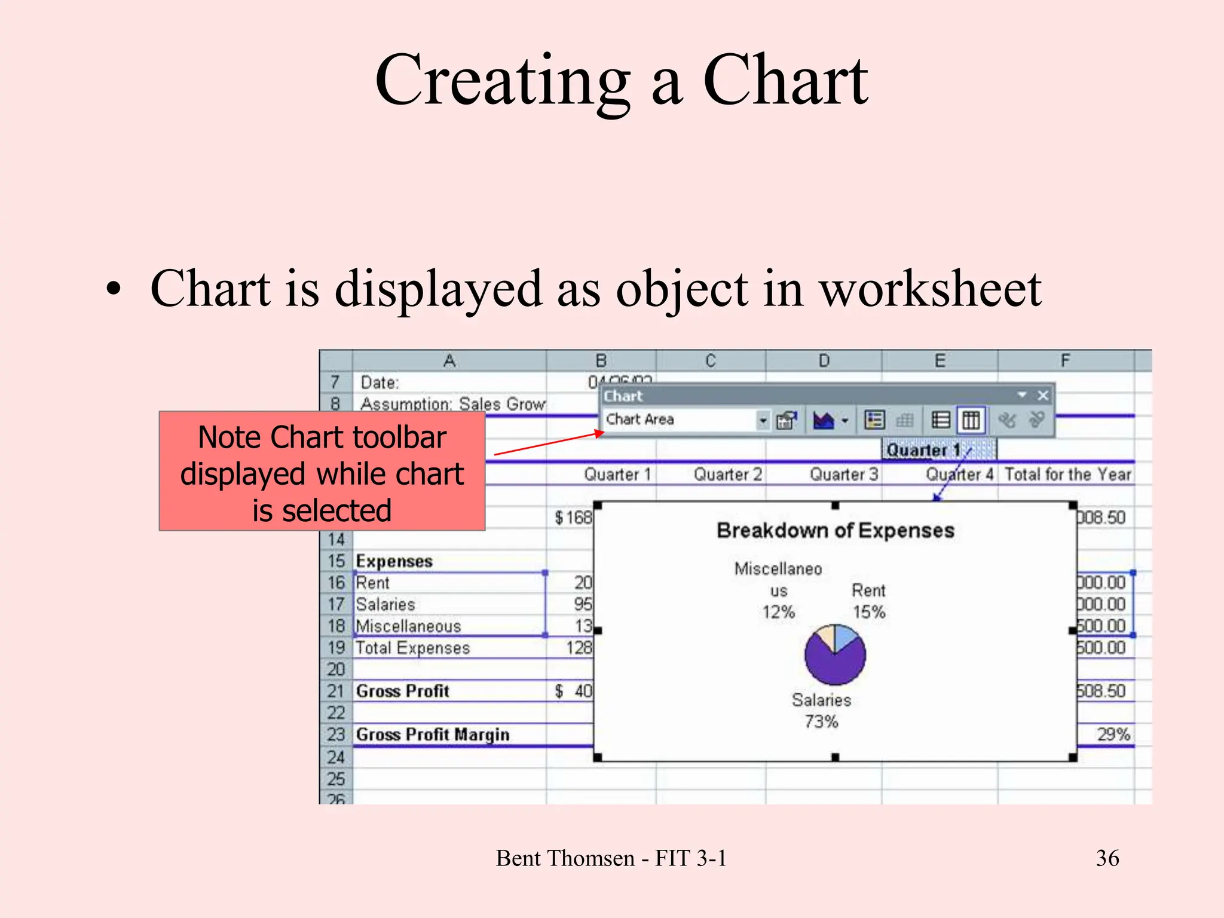Select row 19 header
1224x918 pixels.
(336, 648)
